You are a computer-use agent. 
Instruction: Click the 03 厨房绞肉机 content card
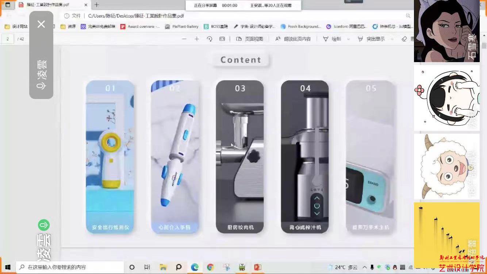(x=240, y=157)
